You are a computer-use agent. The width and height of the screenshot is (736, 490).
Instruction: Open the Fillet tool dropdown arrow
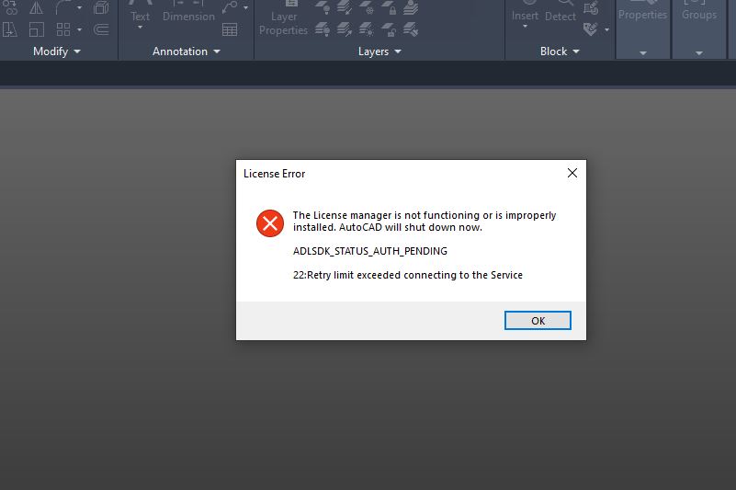tap(79, 8)
